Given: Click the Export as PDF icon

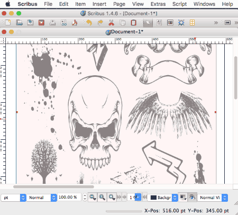Looking at the screenshot, I should tap(75, 23).
